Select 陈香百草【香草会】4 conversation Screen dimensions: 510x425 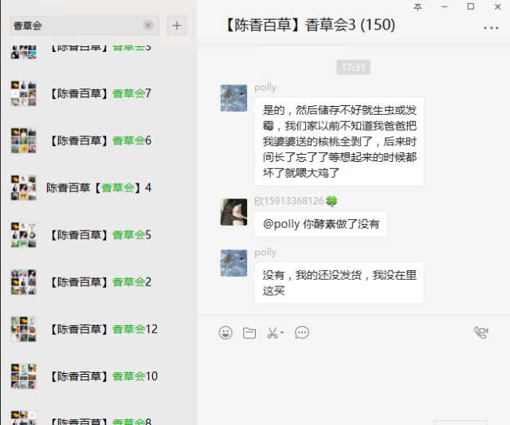(x=99, y=187)
